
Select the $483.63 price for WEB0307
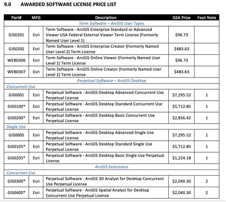[x=182, y=72]
